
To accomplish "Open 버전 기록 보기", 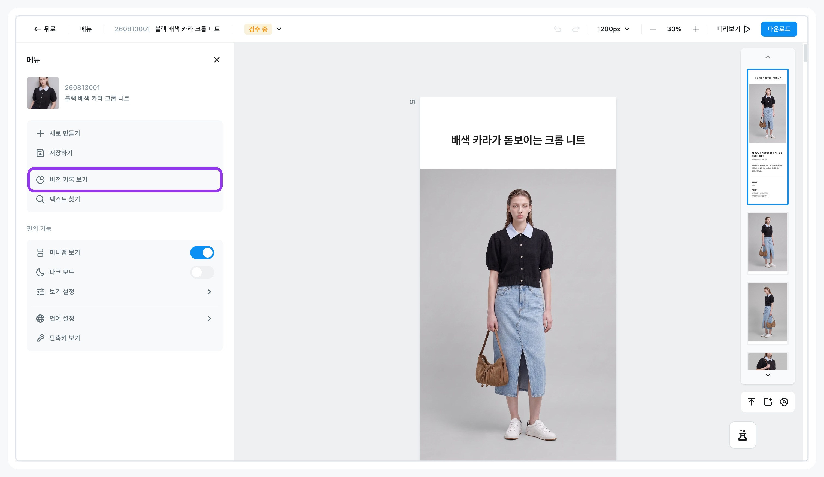I will pyautogui.click(x=125, y=180).
